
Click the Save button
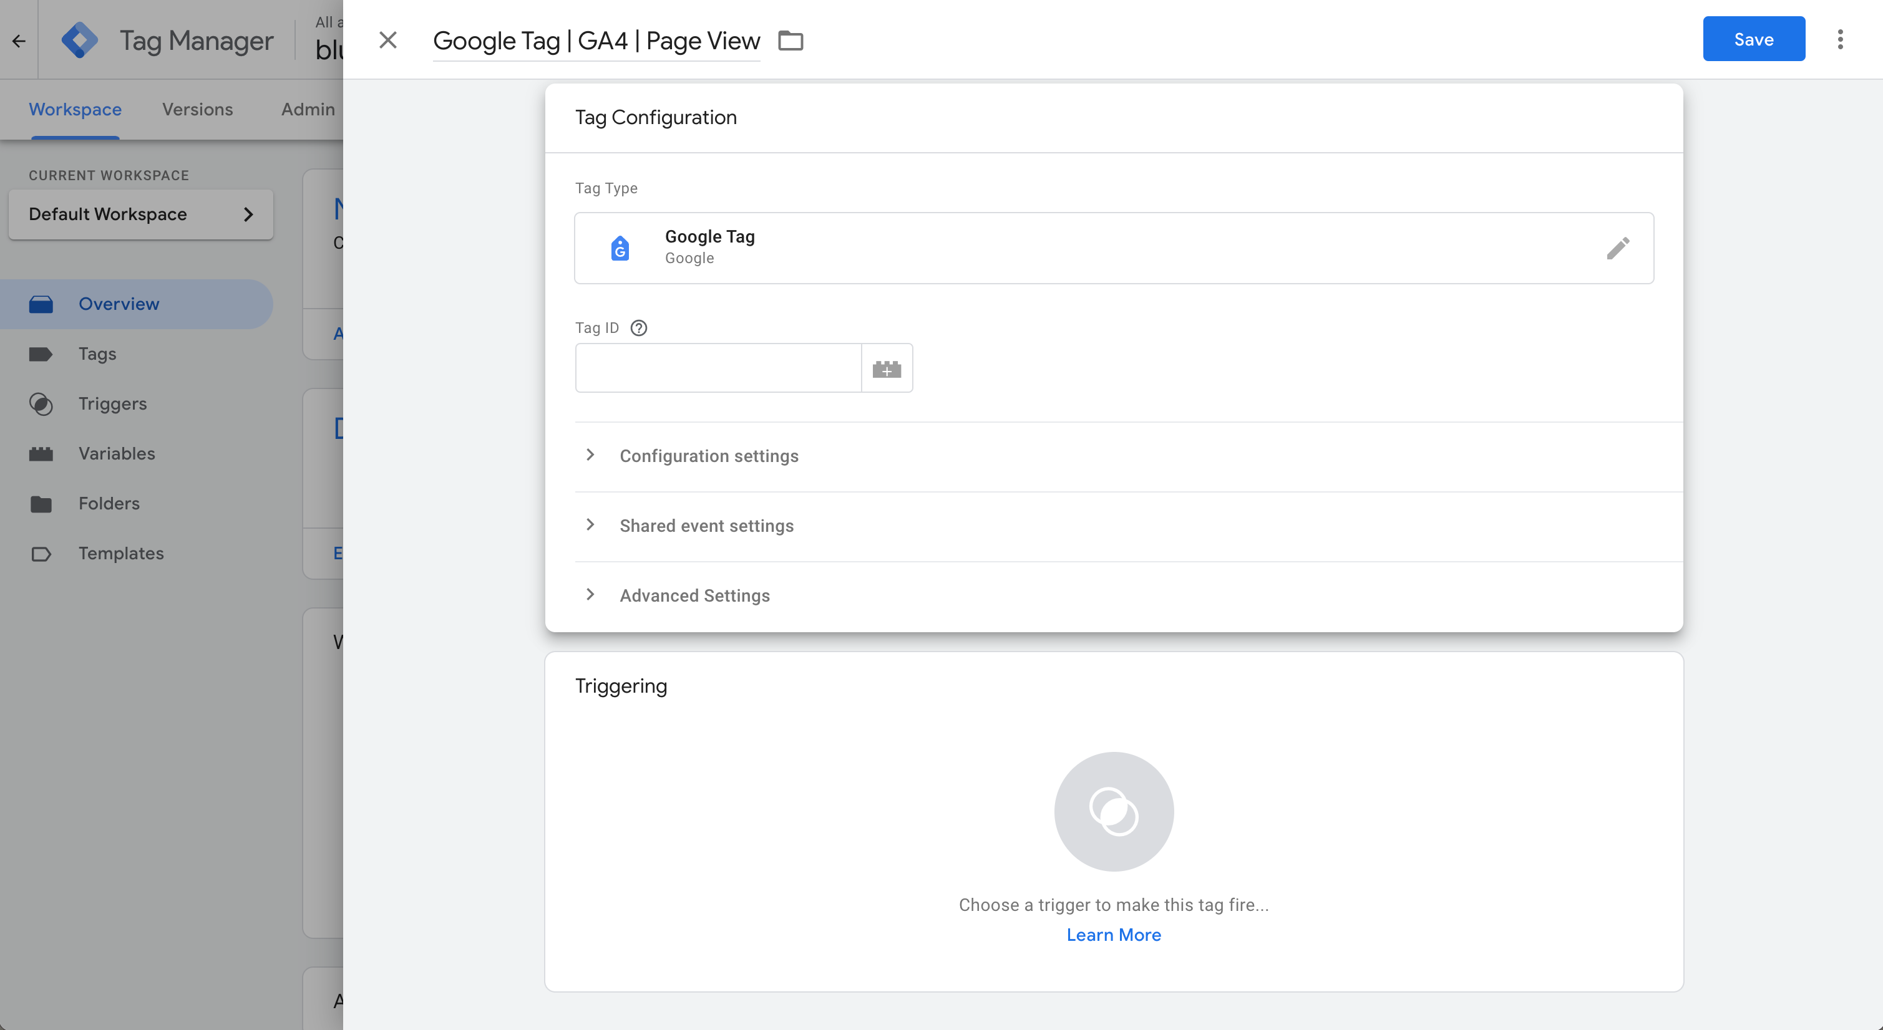pyautogui.click(x=1754, y=39)
